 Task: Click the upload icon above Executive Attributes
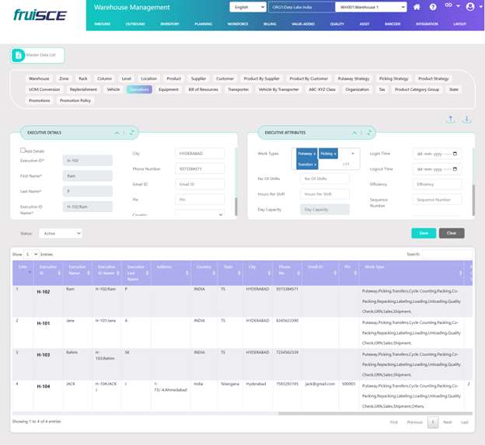point(452,120)
